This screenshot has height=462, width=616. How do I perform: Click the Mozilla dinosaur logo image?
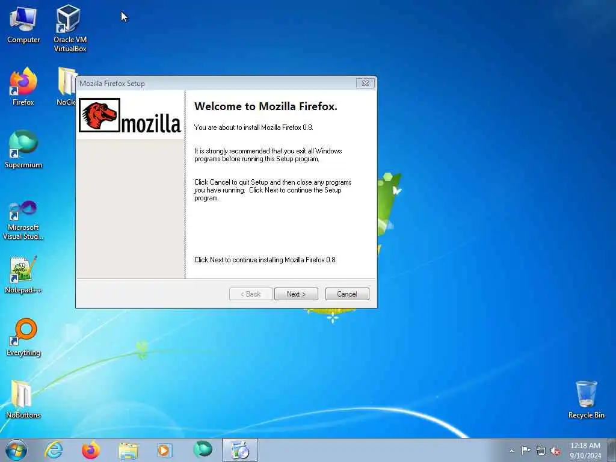99,115
